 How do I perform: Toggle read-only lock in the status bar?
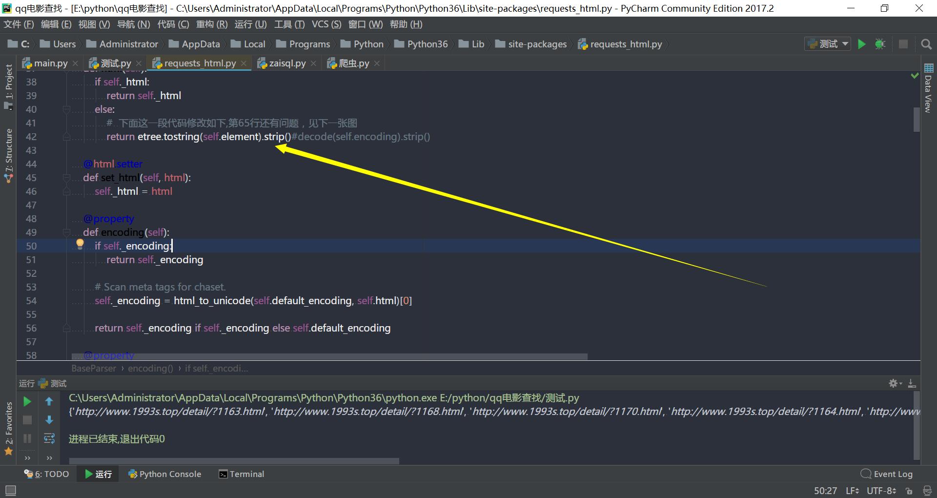click(x=909, y=491)
